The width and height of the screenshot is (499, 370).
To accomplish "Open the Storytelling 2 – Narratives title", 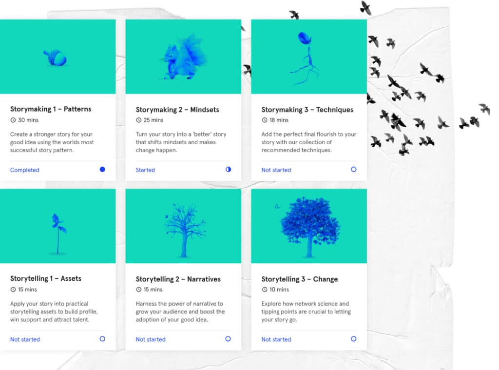I will (x=178, y=279).
